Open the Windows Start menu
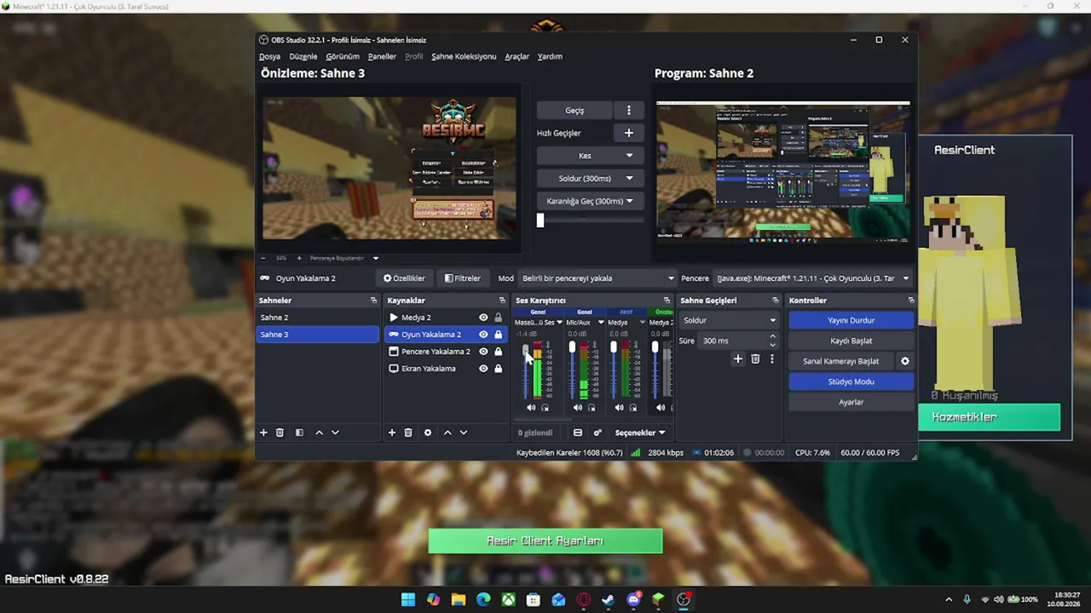 point(408,599)
